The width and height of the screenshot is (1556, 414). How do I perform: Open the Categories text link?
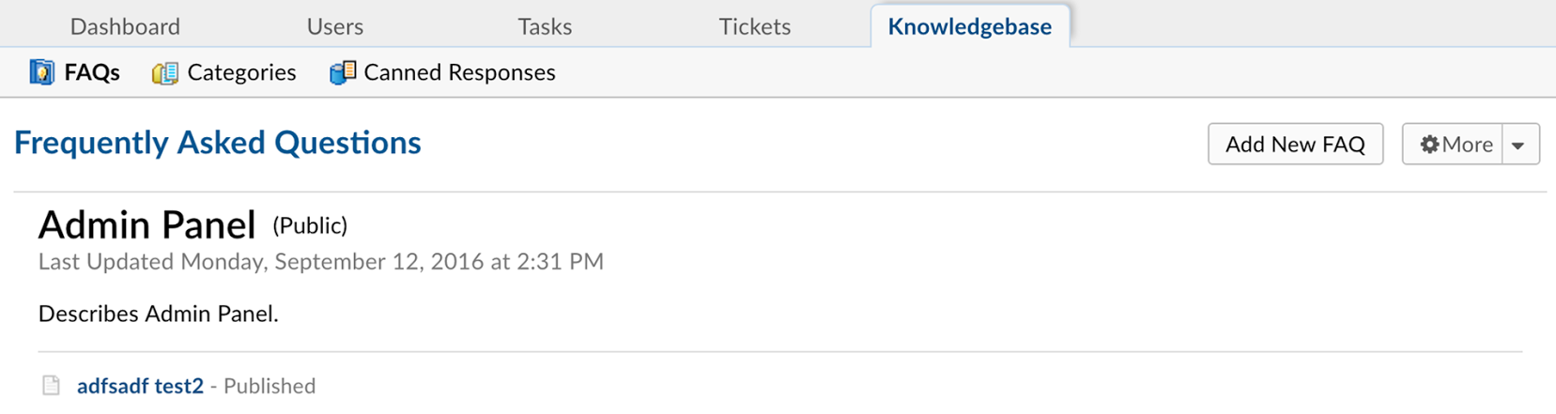[241, 72]
